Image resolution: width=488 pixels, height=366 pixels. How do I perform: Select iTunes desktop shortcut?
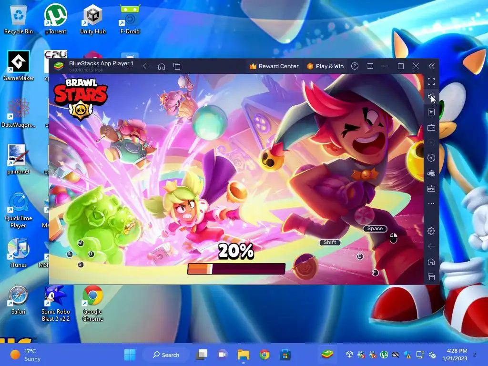tap(19, 253)
